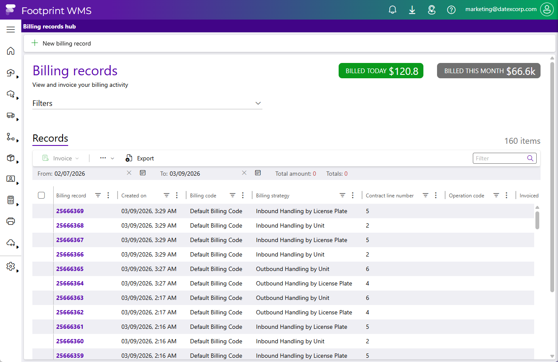Open the notifications bell icon

point(393,10)
